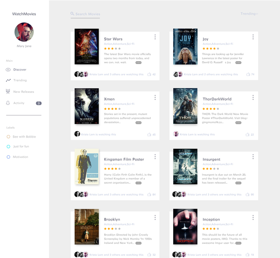This screenshot has width=280, height=258.
Task: Expand the Insurgent description ellipsis
Action: point(238,183)
